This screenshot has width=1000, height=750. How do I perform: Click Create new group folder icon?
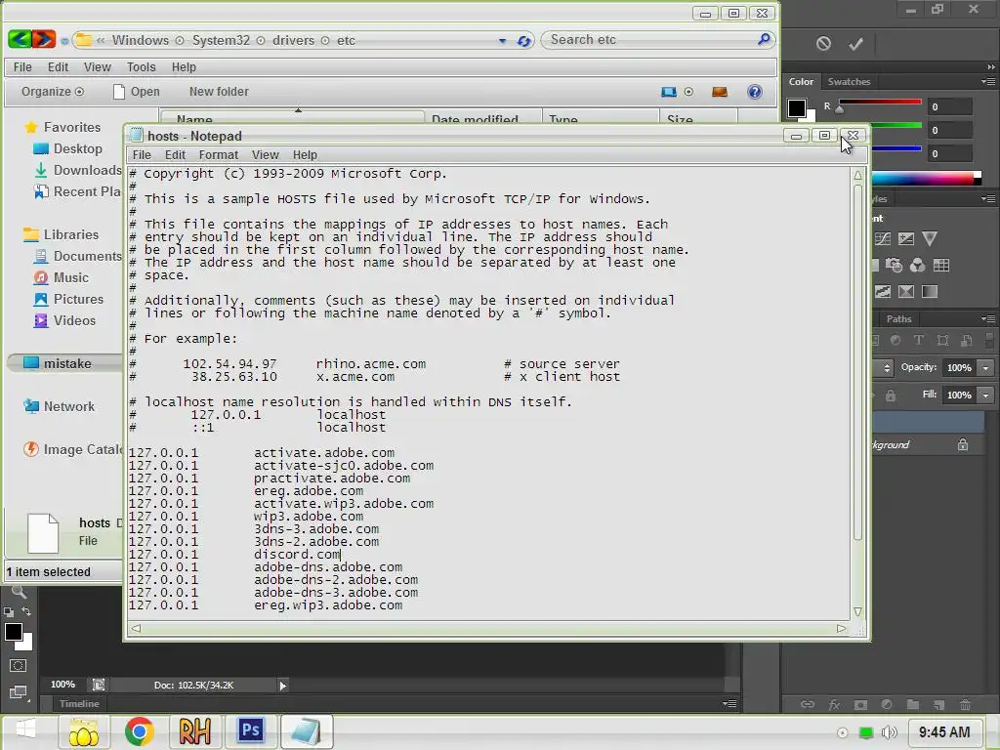(x=913, y=705)
